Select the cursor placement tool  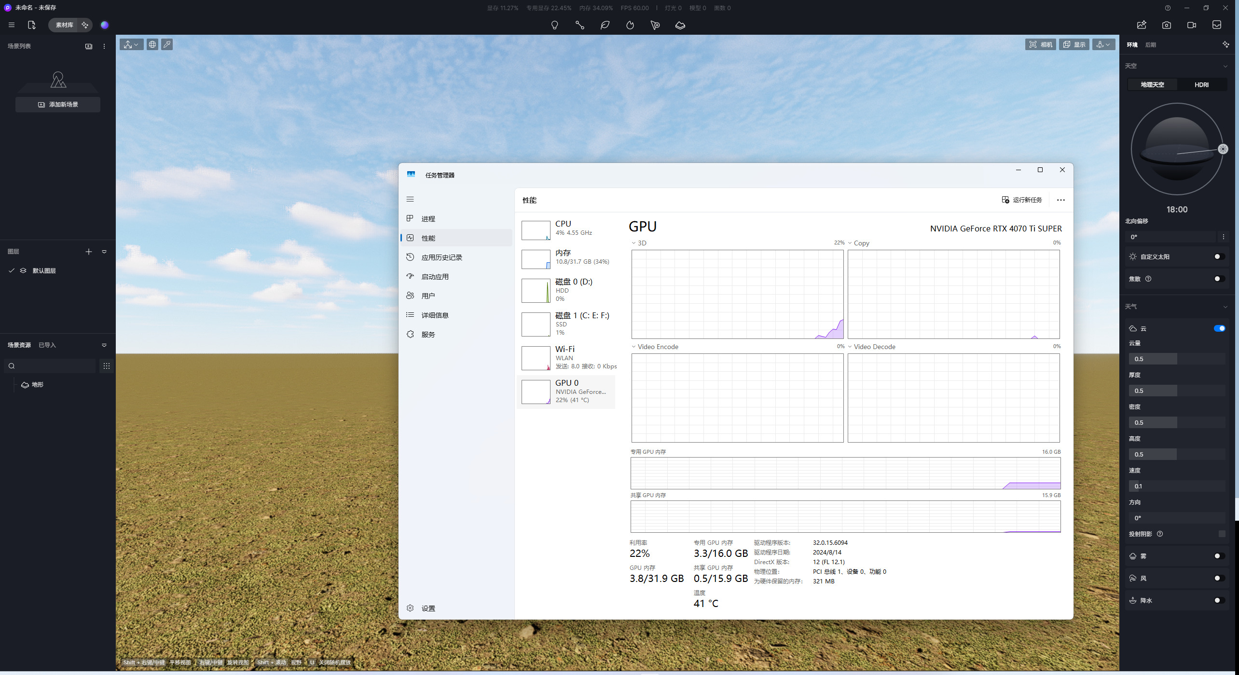[655, 25]
